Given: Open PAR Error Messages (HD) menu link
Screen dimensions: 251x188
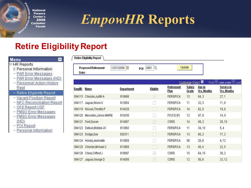Looking at the screenshot, I should (x=39, y=78).
